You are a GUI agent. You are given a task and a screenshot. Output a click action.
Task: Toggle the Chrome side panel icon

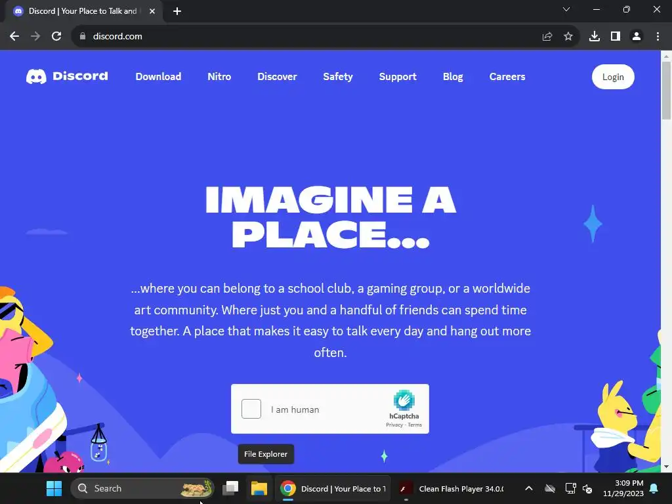coord(616,37)
